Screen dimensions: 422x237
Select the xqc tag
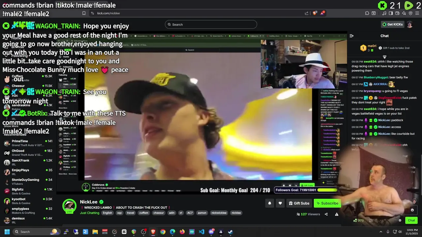pyautogui.click(x=119, y=213)
